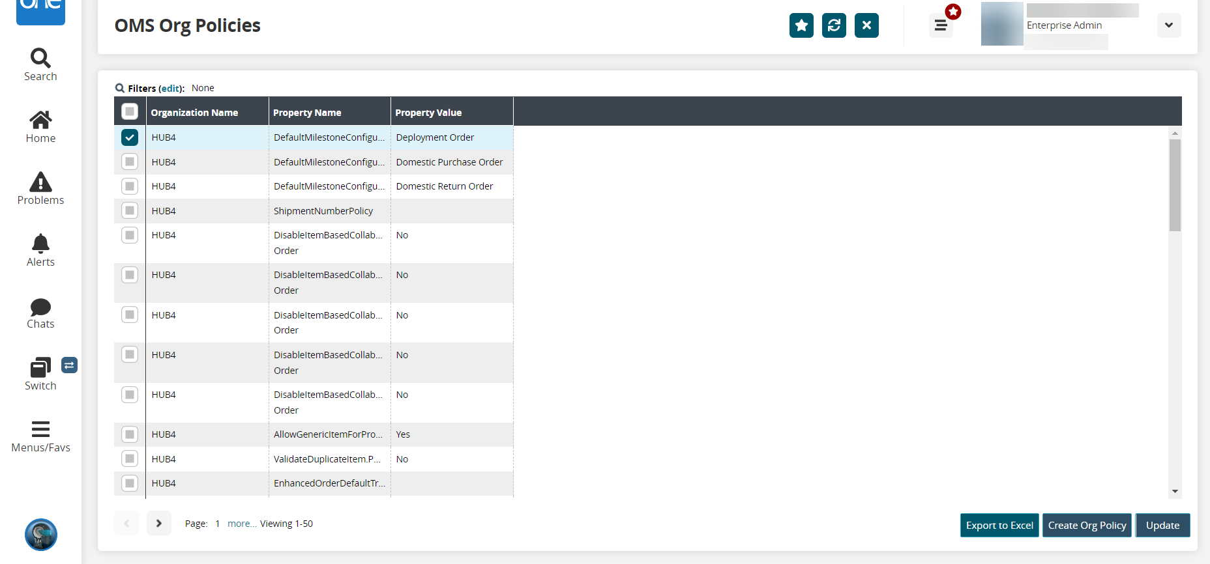The width and height of the screenshot is (1210, 564).
Task: Click Create Org Policy button
Action: point(1087,525)
